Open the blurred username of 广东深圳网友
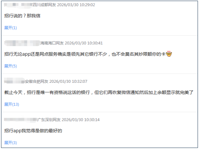This screenshot has height=149, width=199. click(x=21, y=119)
